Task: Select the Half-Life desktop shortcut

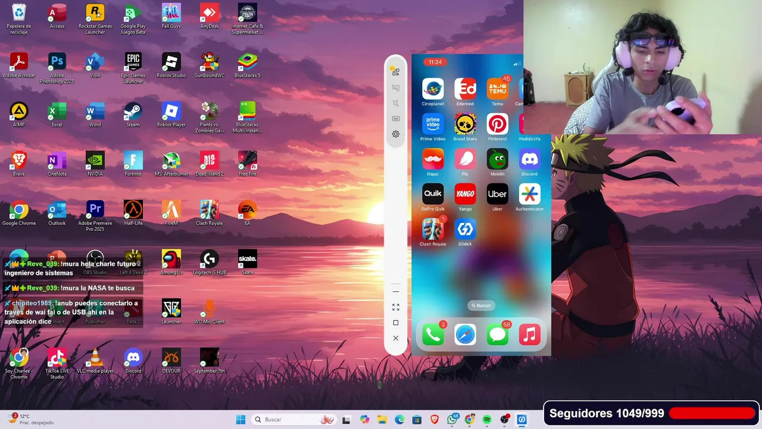Action: (133, 213)
